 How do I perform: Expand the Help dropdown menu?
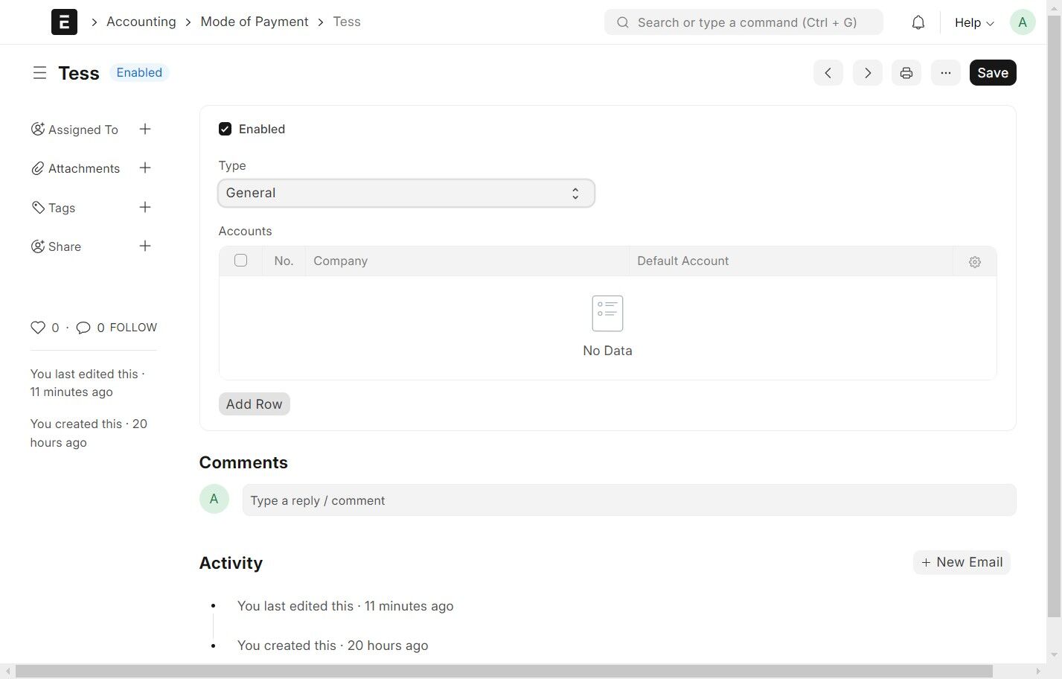point(973,22)
